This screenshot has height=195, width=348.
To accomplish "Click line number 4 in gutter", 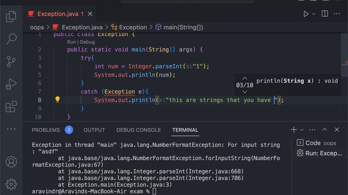I will click(x=40, y=66).
